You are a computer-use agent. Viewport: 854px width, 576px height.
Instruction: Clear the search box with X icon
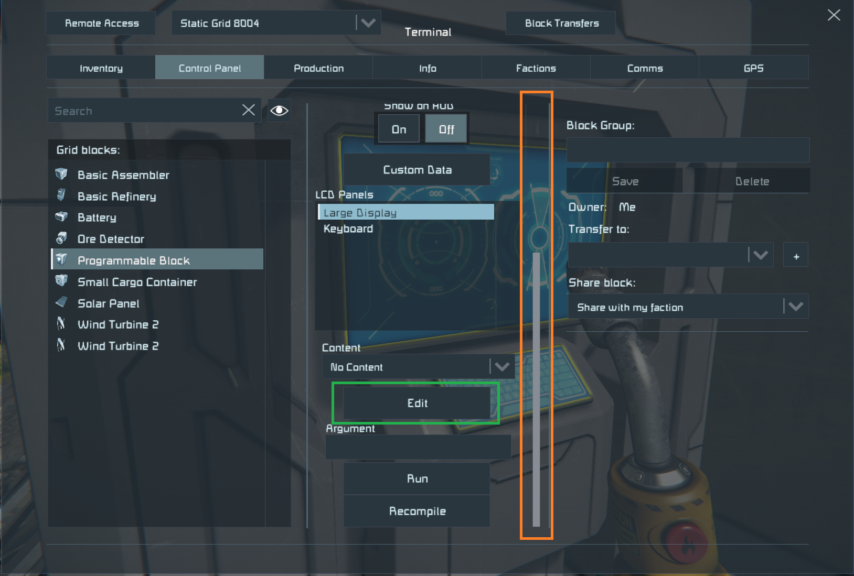(249, 110)
